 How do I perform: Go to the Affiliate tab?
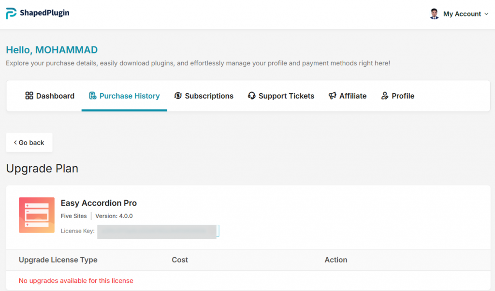(353, 96)
